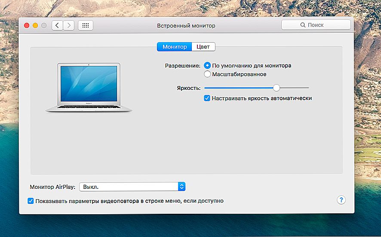Click the MacBook display thumbnail image
The height and width of the screenshot is (237, 381).
[x=89, y=87]
